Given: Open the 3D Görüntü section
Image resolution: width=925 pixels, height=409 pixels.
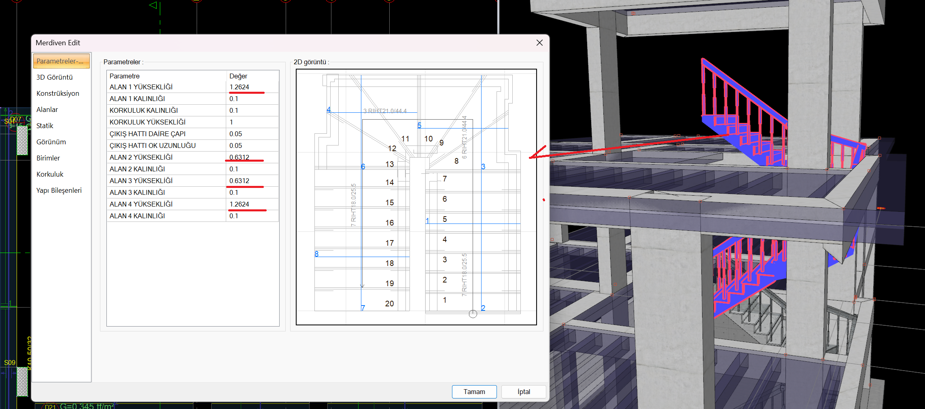Looking at the screenshot, I should pyautogui.click(x=55, y=77).
